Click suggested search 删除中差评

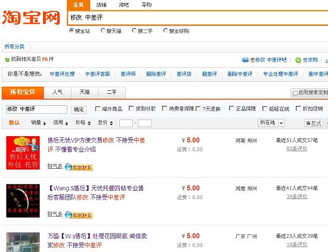(x=240, y=74)
